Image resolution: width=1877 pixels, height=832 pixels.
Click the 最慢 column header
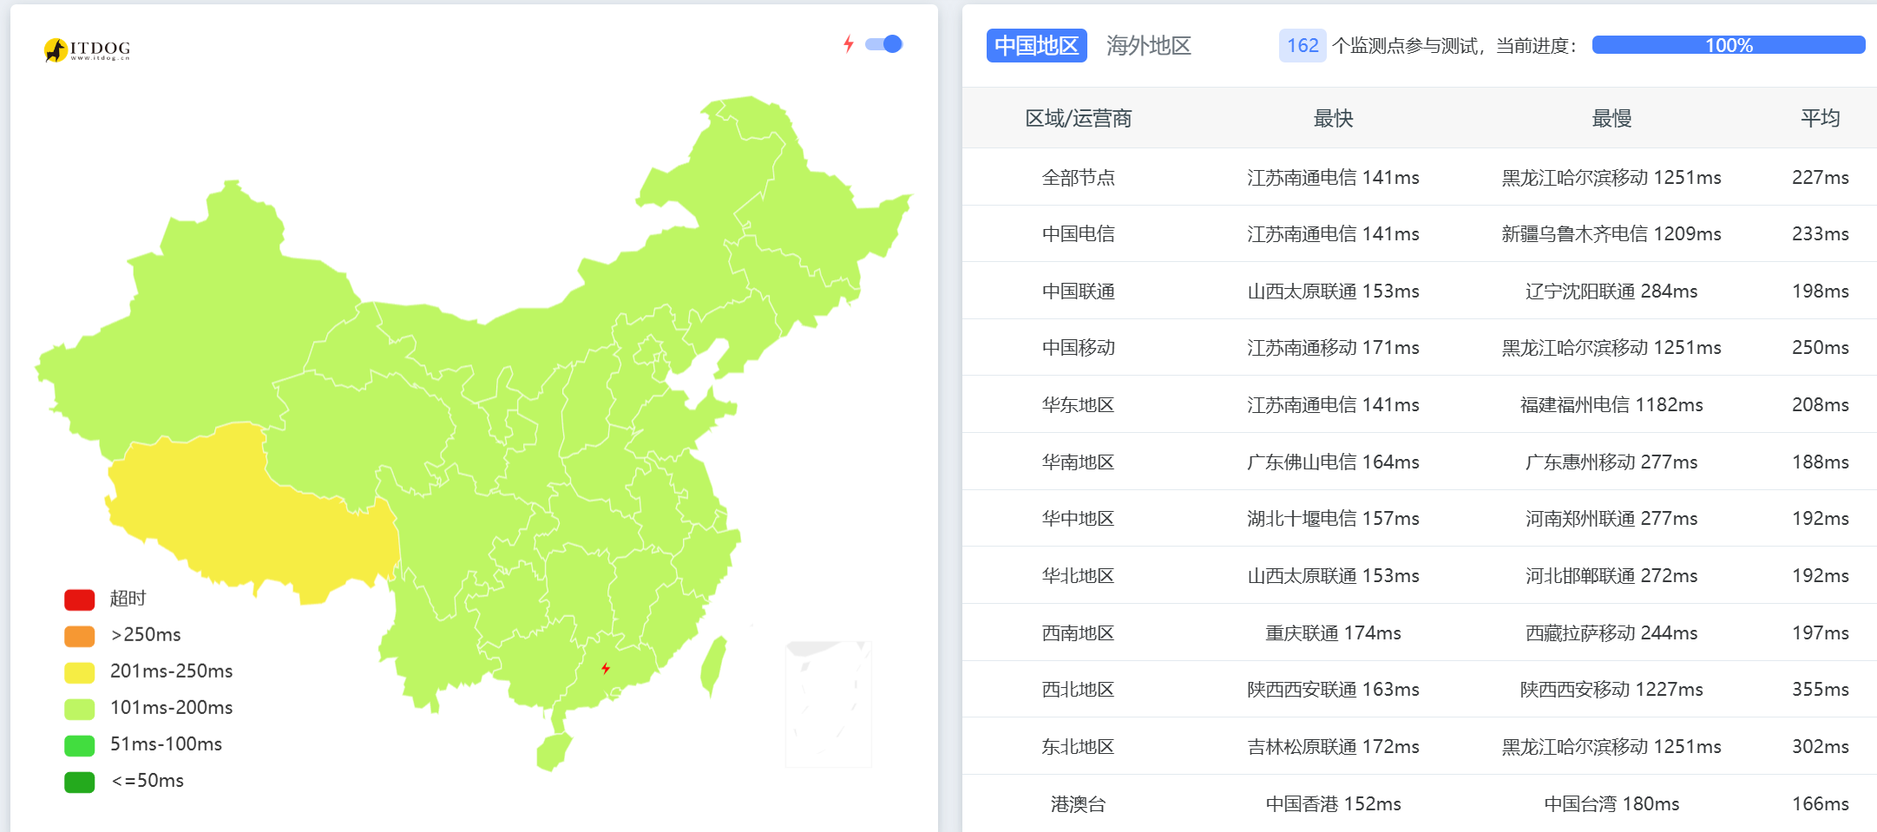click(x=1610, y=119)
